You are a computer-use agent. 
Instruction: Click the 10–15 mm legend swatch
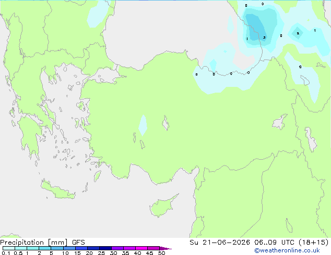[69, 248]
